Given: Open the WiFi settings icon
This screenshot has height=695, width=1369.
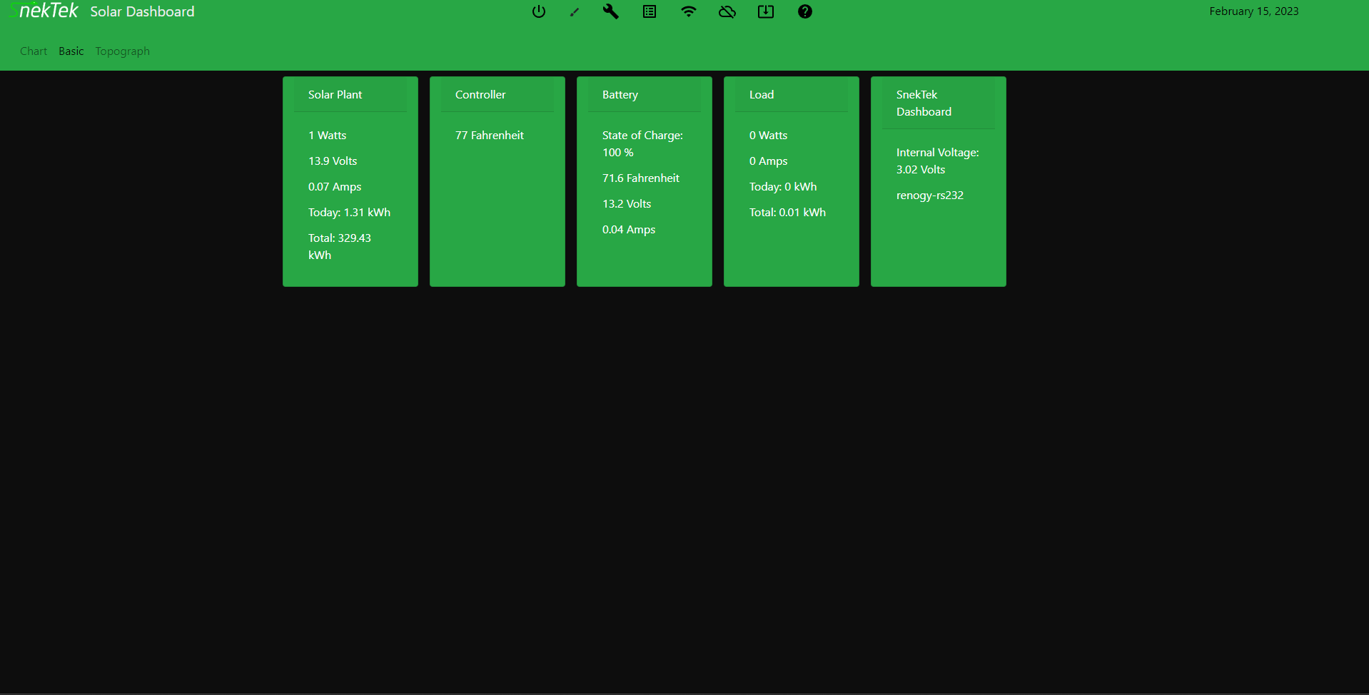Looking at the screenshot, I should coord(688,11).
